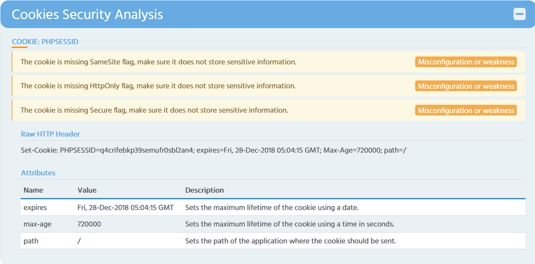This screenshot has width=535, height=264.
Task: Click the Attributes section heading
Action: point(38,173)
